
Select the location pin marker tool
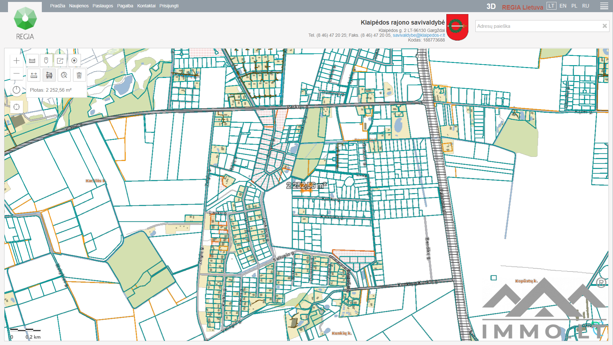pos(46,61)
